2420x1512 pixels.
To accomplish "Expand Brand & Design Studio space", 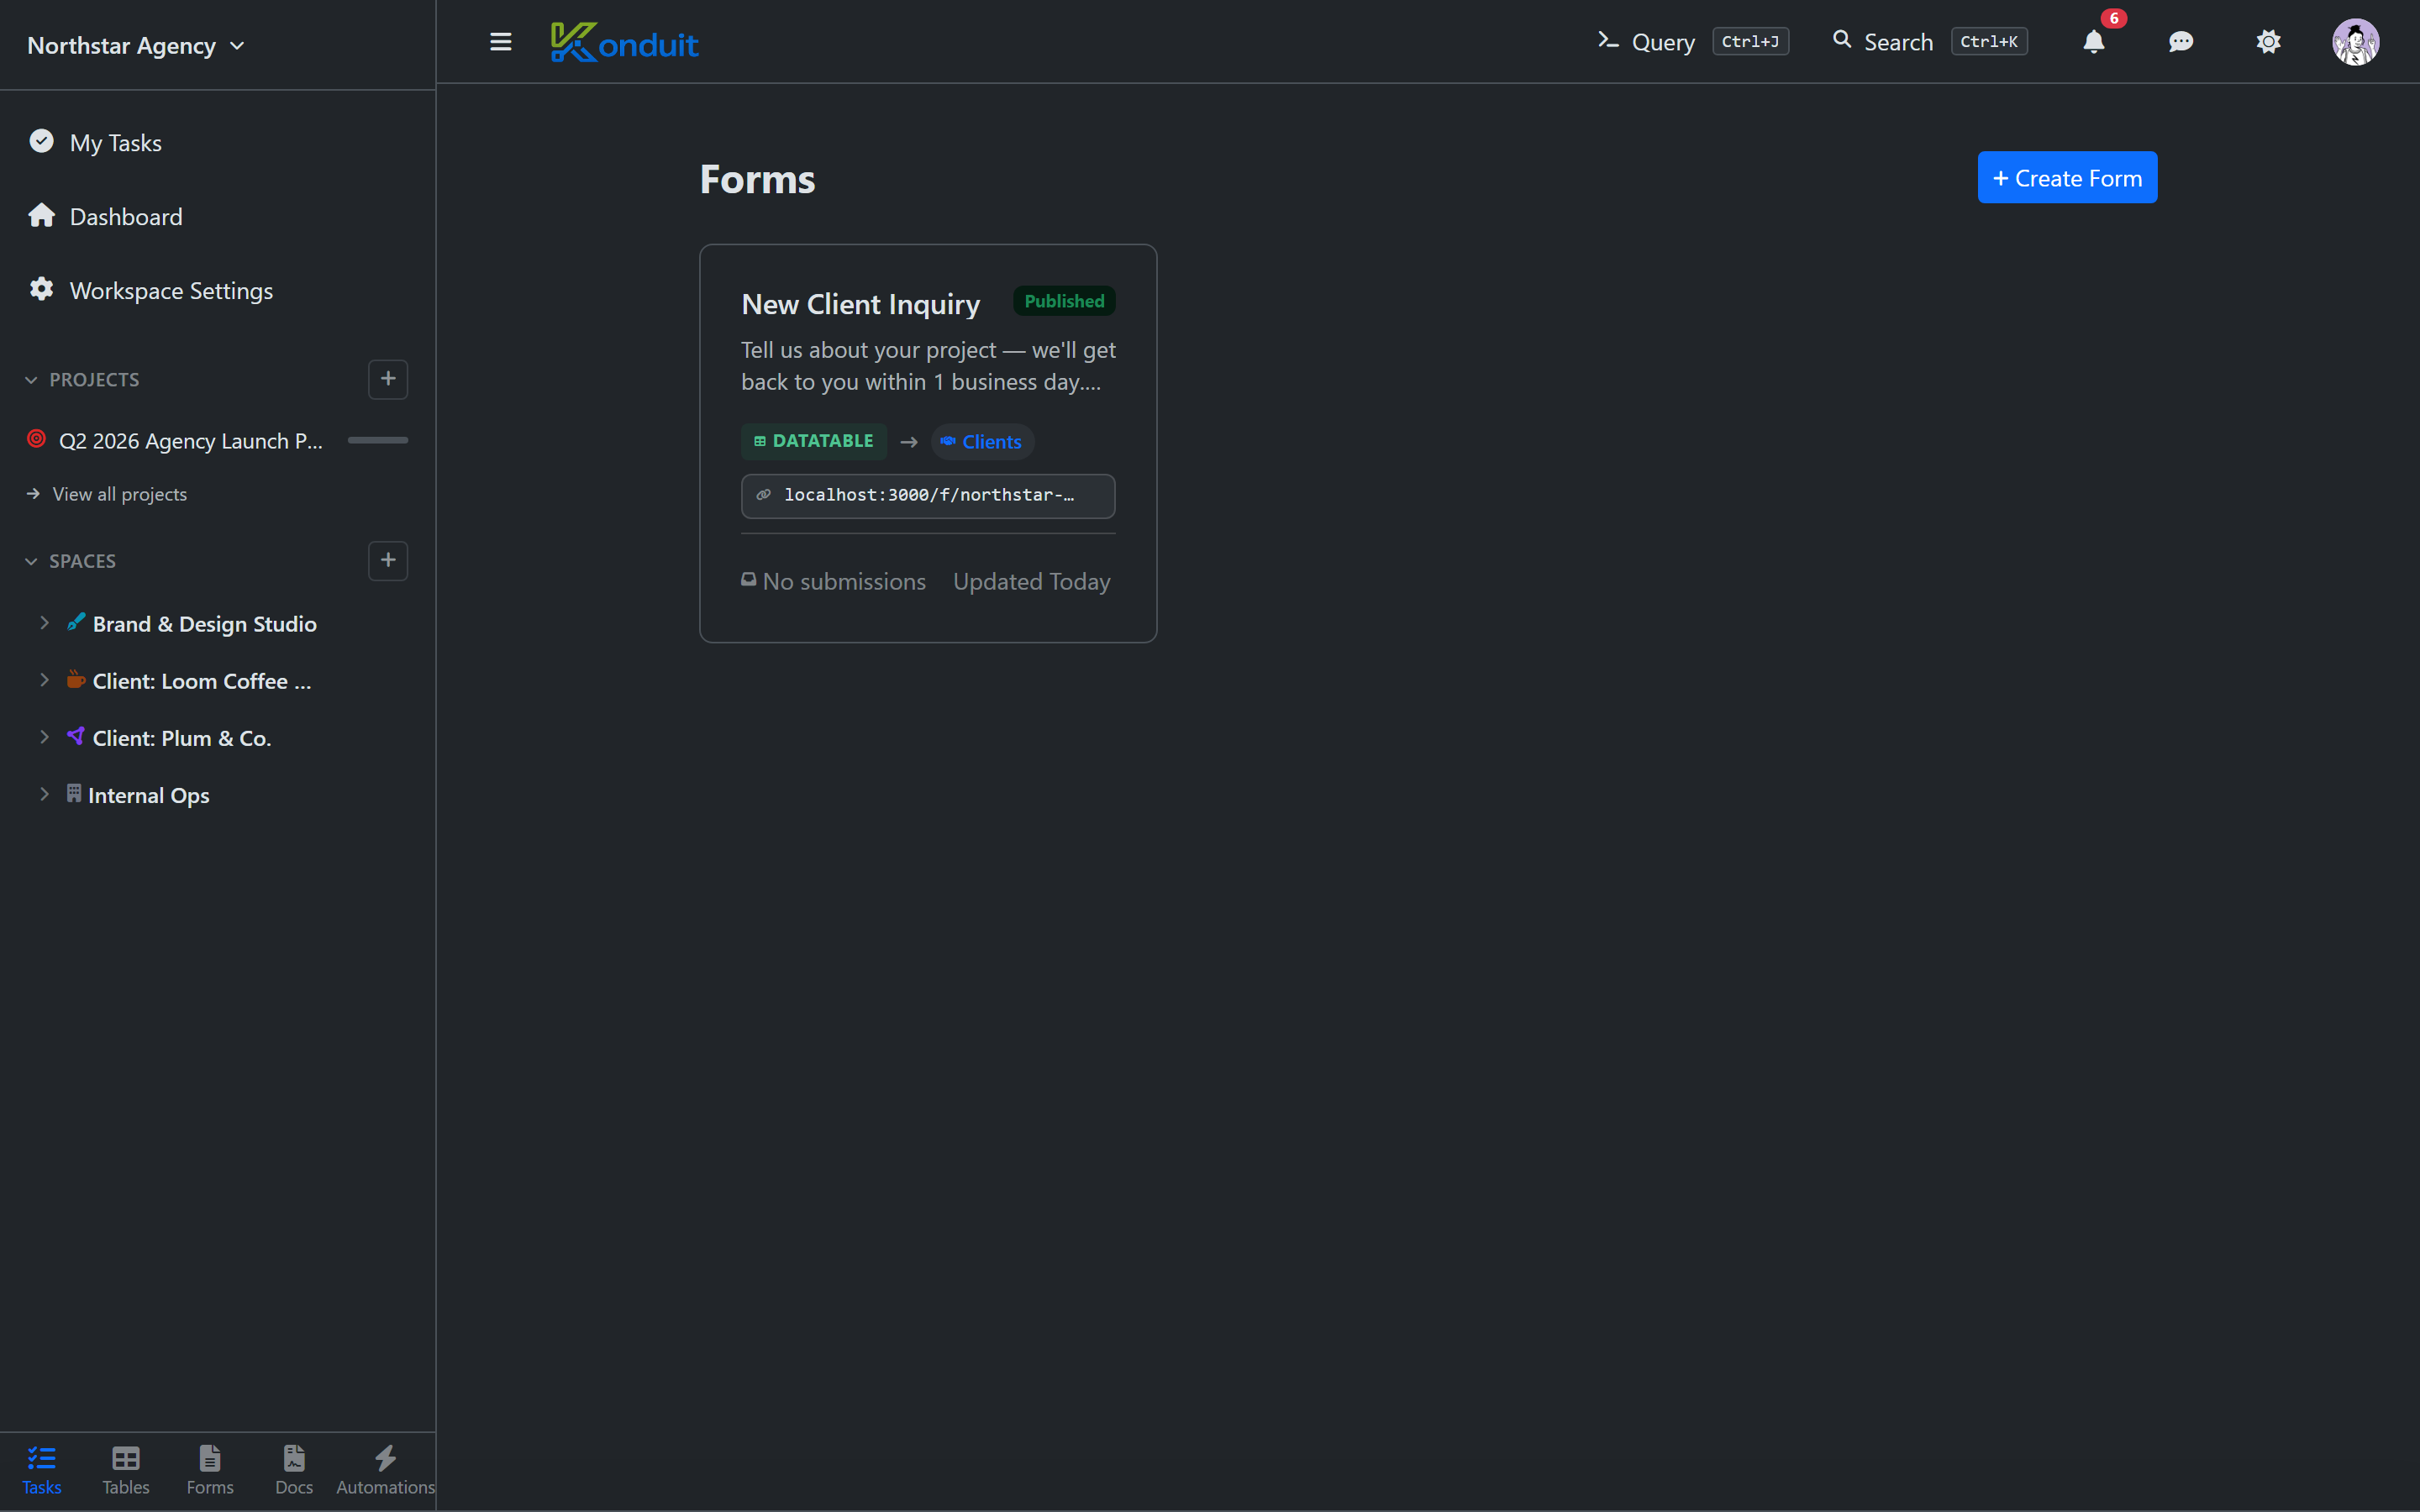I will pos(44,623).
